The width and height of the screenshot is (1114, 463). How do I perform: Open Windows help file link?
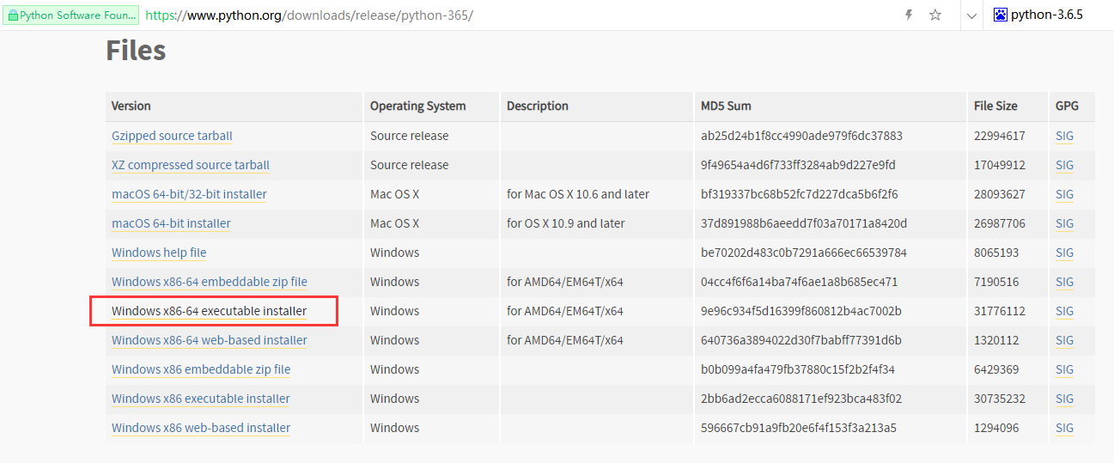click(x=159, y=253)
